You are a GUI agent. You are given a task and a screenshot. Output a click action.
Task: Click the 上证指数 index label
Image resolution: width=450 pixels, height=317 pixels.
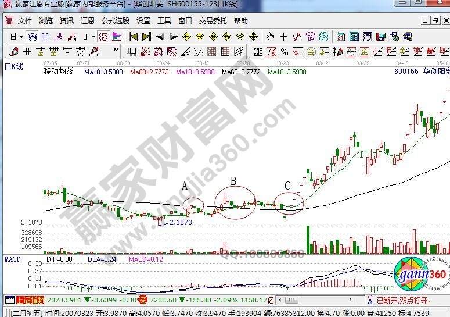pyautogui.click(x=29, y=300)
